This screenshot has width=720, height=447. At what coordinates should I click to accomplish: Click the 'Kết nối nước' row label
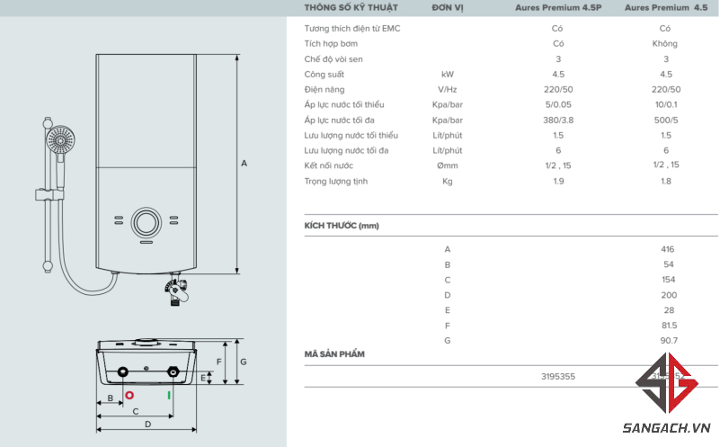(x=328, y=165)
